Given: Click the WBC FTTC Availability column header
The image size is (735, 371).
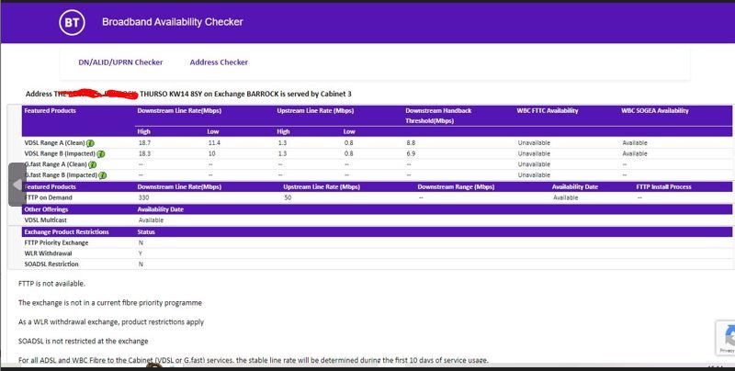Looking at the screenshot, I should pyautogui.click(x=548, y=111).
